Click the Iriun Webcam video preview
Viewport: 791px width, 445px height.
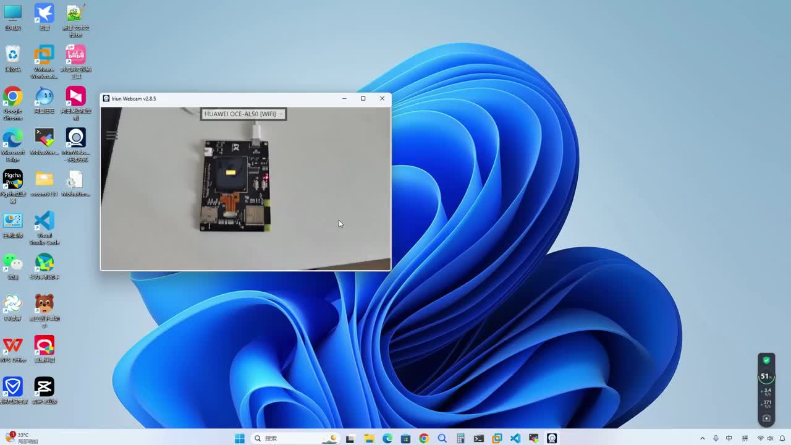click(x=245, y=189)
